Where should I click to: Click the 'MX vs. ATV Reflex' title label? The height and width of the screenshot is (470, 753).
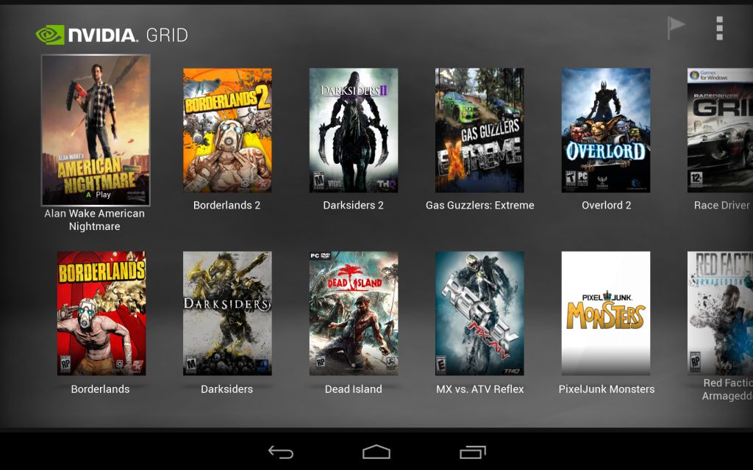pos(479,389)
